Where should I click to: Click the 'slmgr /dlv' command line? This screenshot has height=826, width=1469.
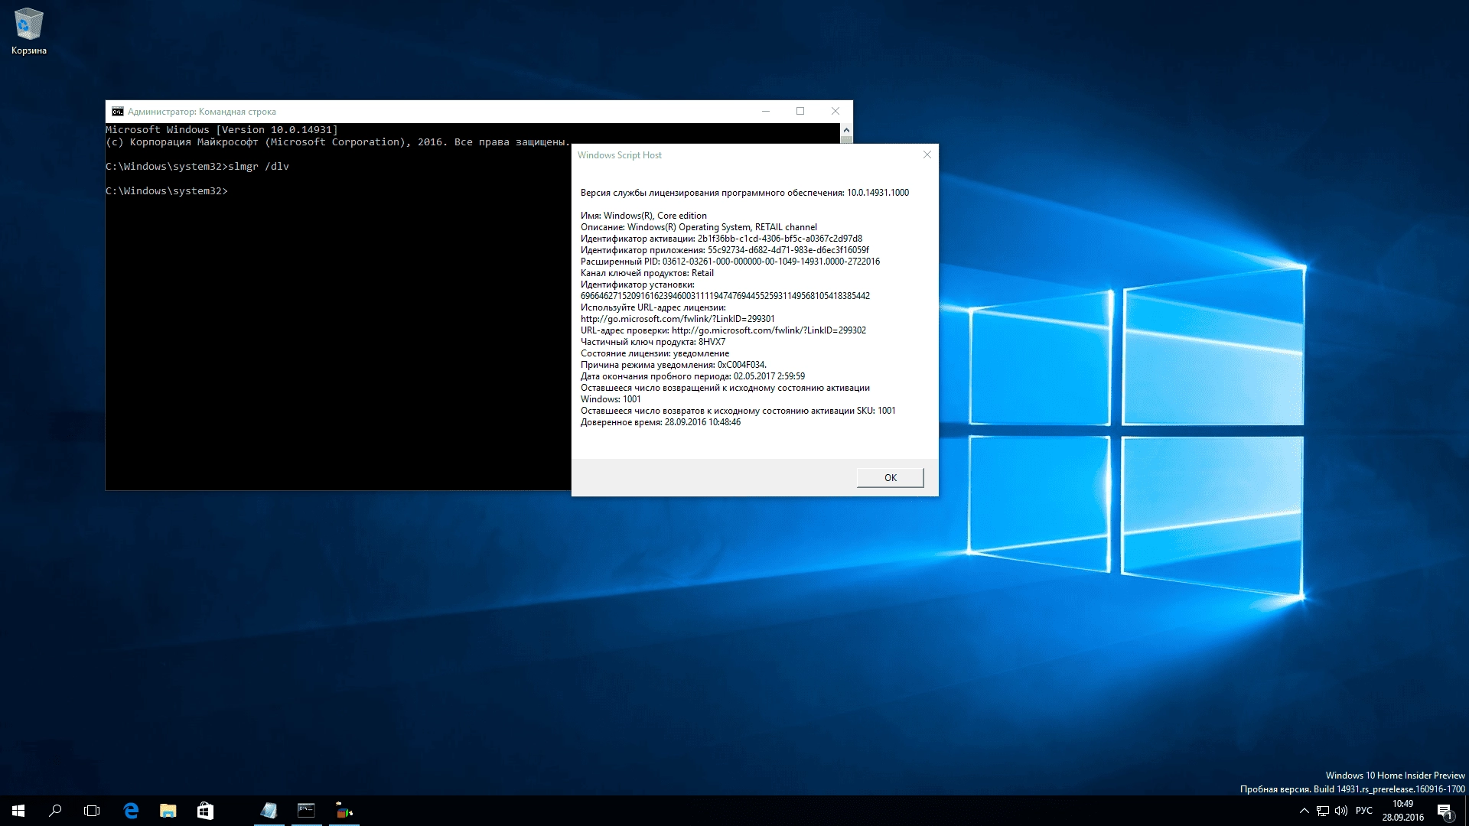197,167
